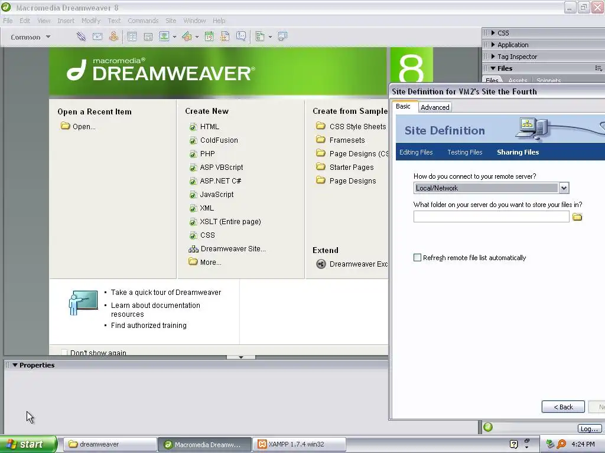Create a new ASP VBScript document

click(216, 167)
